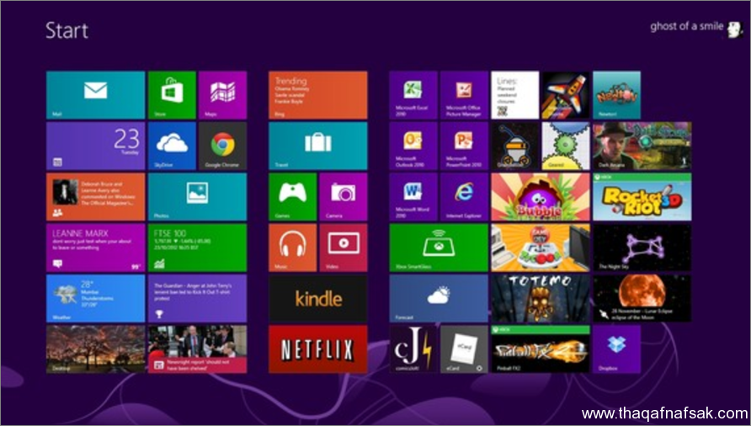This screenshot has height=426, width=751.
Task: Open SkyDrive cloud tile
Action: coord(172,146)
